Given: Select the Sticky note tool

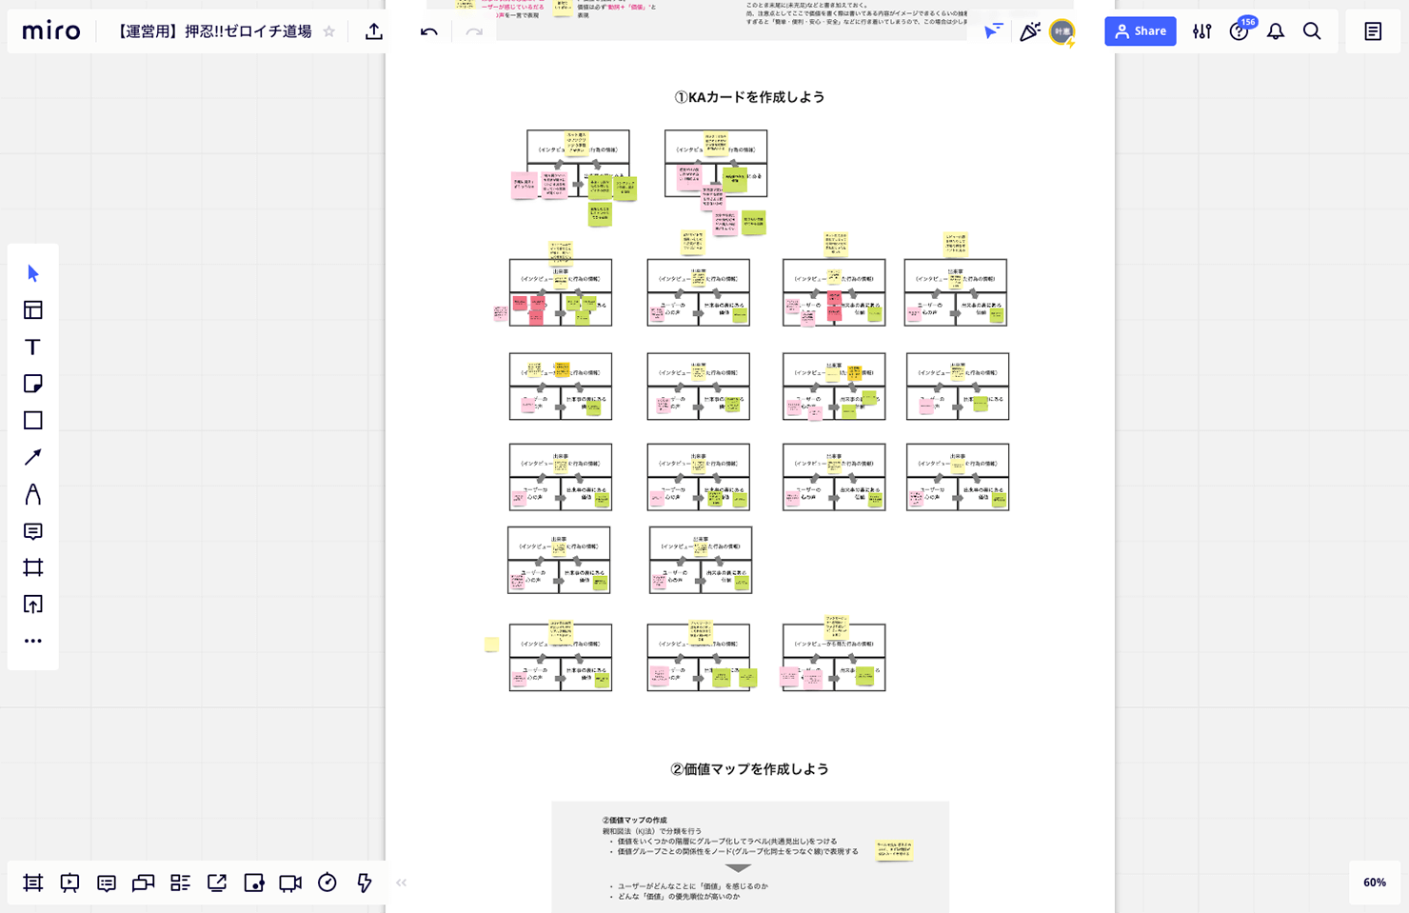Looking at the screenshot, I should [x=33, y=384].
